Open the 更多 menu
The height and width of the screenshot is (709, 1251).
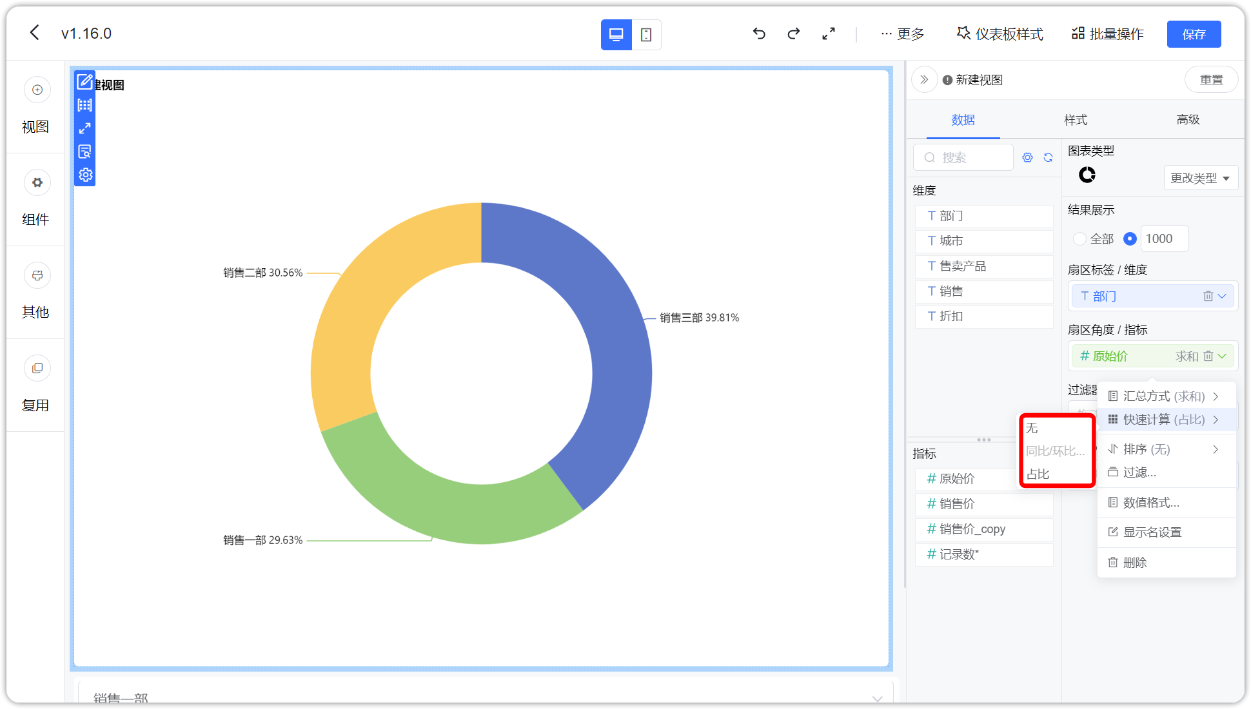902,34
